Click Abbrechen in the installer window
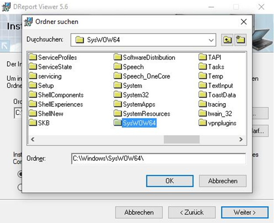Screen dimensions: 274x223 pos(139,213)
